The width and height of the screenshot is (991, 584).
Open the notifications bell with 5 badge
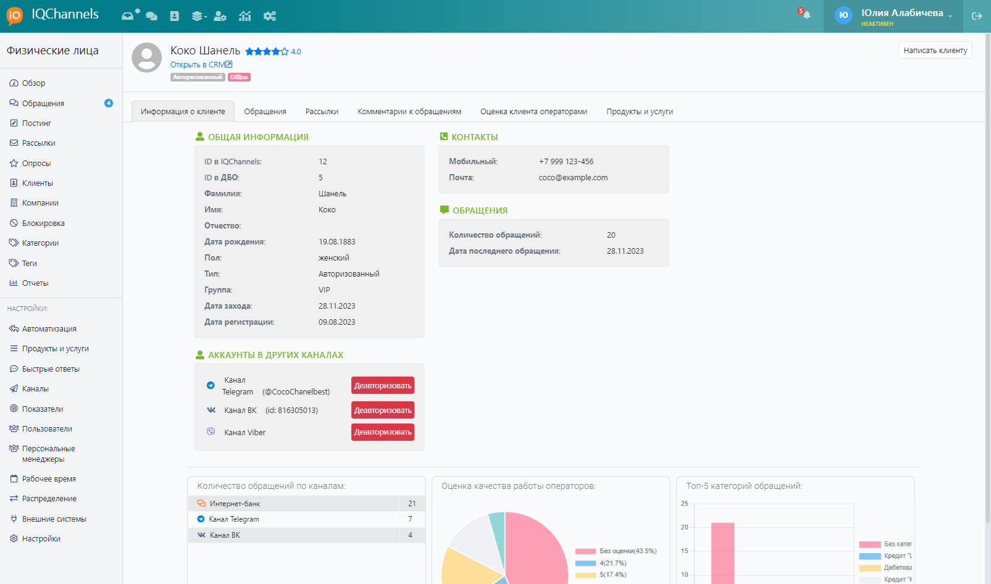coord(805,14)
